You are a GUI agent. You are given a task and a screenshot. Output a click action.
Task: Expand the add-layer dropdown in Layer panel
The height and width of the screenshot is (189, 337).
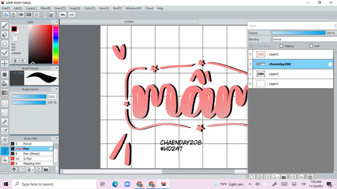tap(278, 178)
